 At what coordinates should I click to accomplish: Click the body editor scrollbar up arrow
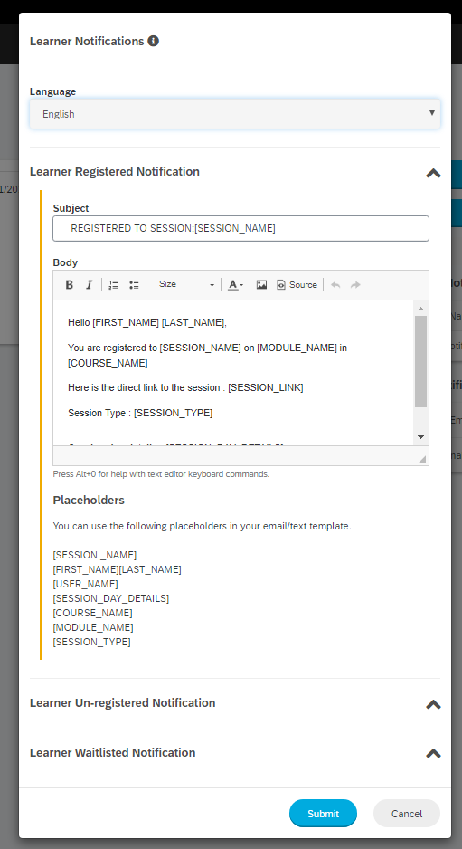click(421, 309)
